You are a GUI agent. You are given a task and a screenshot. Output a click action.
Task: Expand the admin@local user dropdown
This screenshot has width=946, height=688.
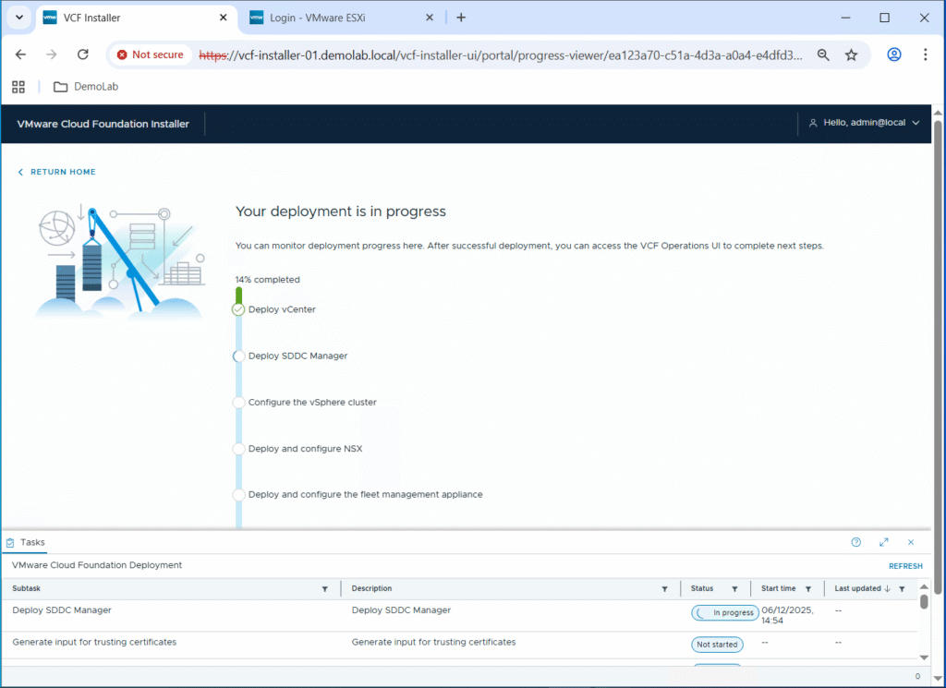tap(864, 123)
